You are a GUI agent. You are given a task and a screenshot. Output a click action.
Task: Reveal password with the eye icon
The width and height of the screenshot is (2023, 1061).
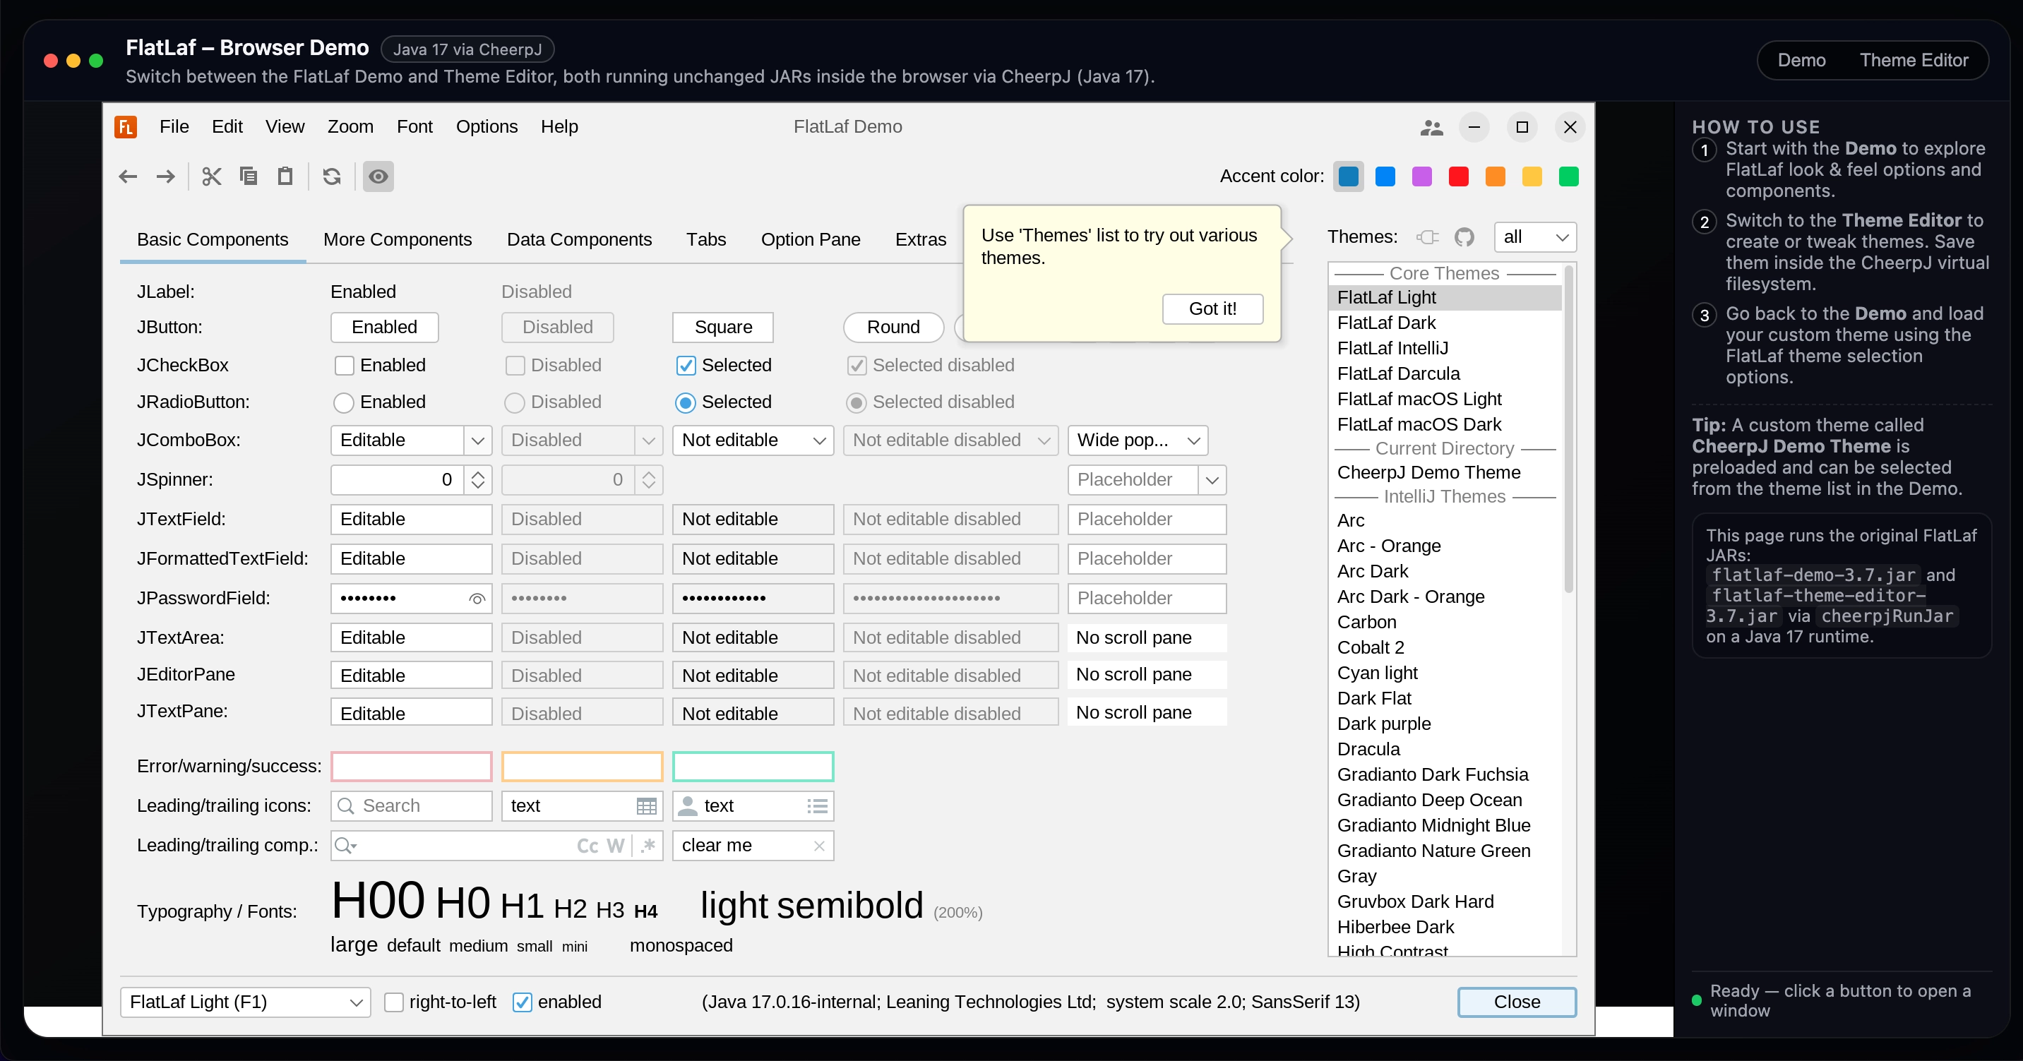coord(476,599)
